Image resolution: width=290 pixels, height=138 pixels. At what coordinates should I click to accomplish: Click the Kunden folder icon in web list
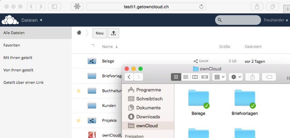[92, 105]
